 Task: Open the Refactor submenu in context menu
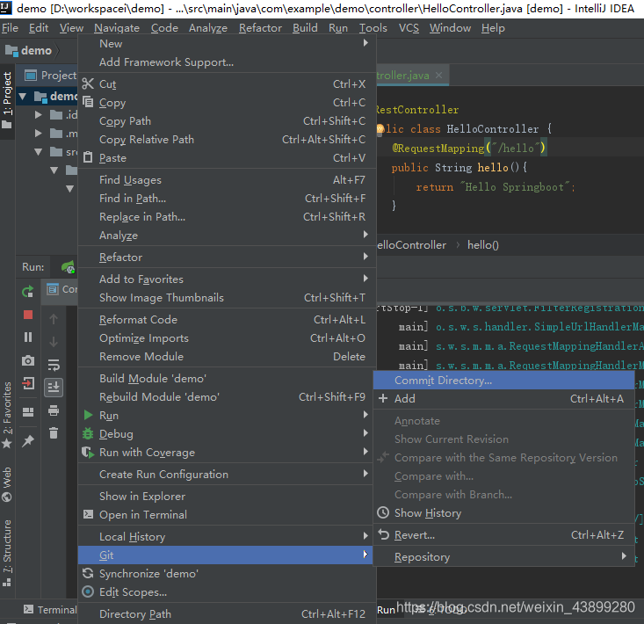tap(227, 258)
